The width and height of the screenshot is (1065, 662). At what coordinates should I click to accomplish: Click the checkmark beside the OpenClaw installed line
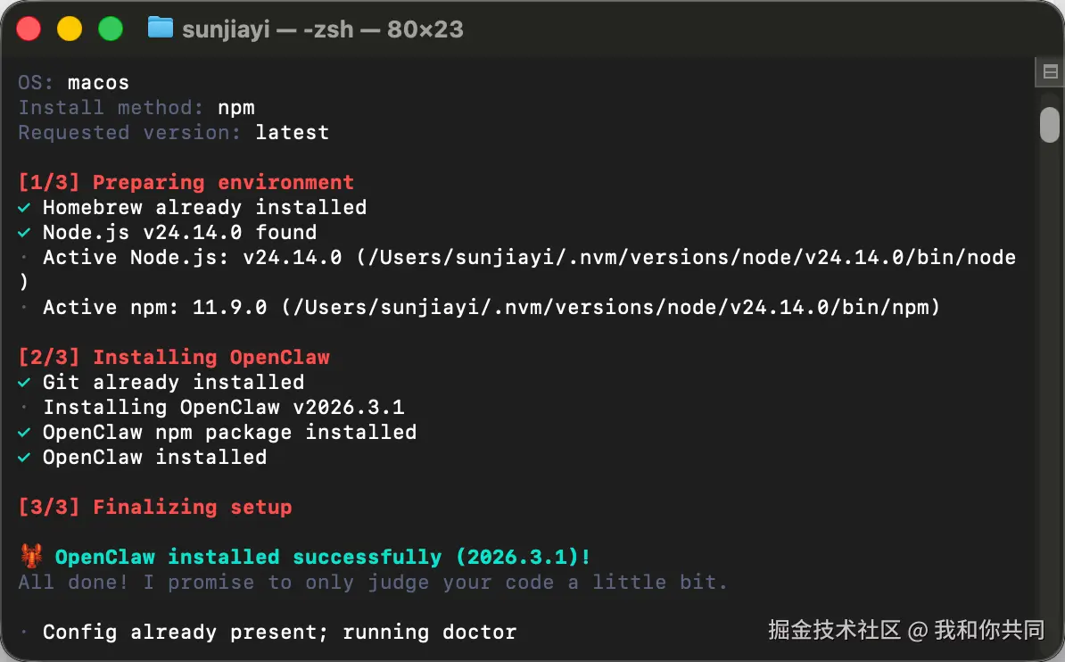[x=25, y=458]
